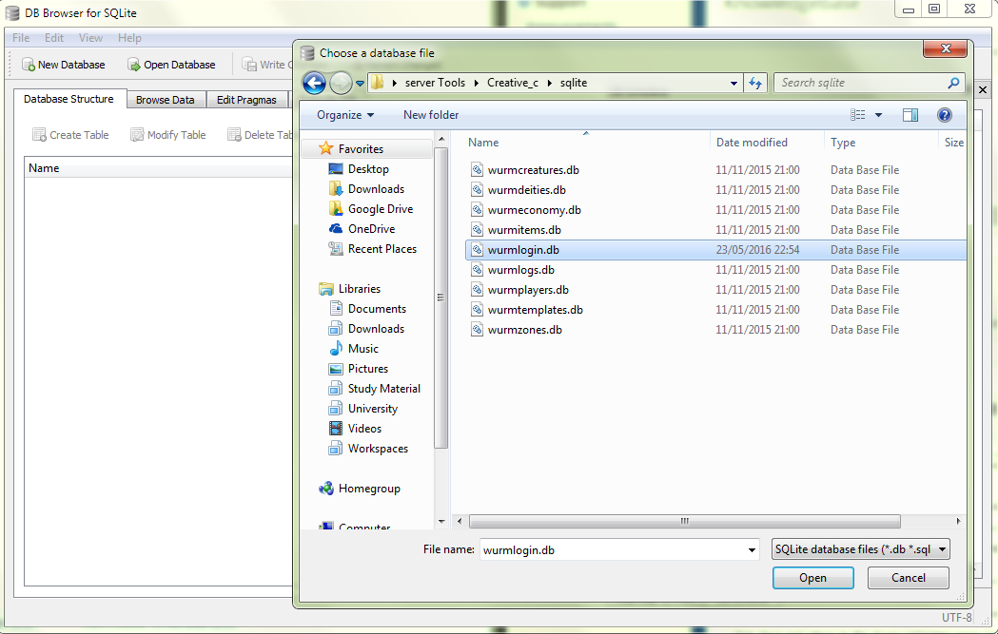Open the University library

(373, 409)
